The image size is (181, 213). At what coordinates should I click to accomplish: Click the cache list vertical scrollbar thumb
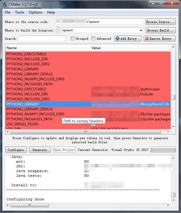click(173, 97)
